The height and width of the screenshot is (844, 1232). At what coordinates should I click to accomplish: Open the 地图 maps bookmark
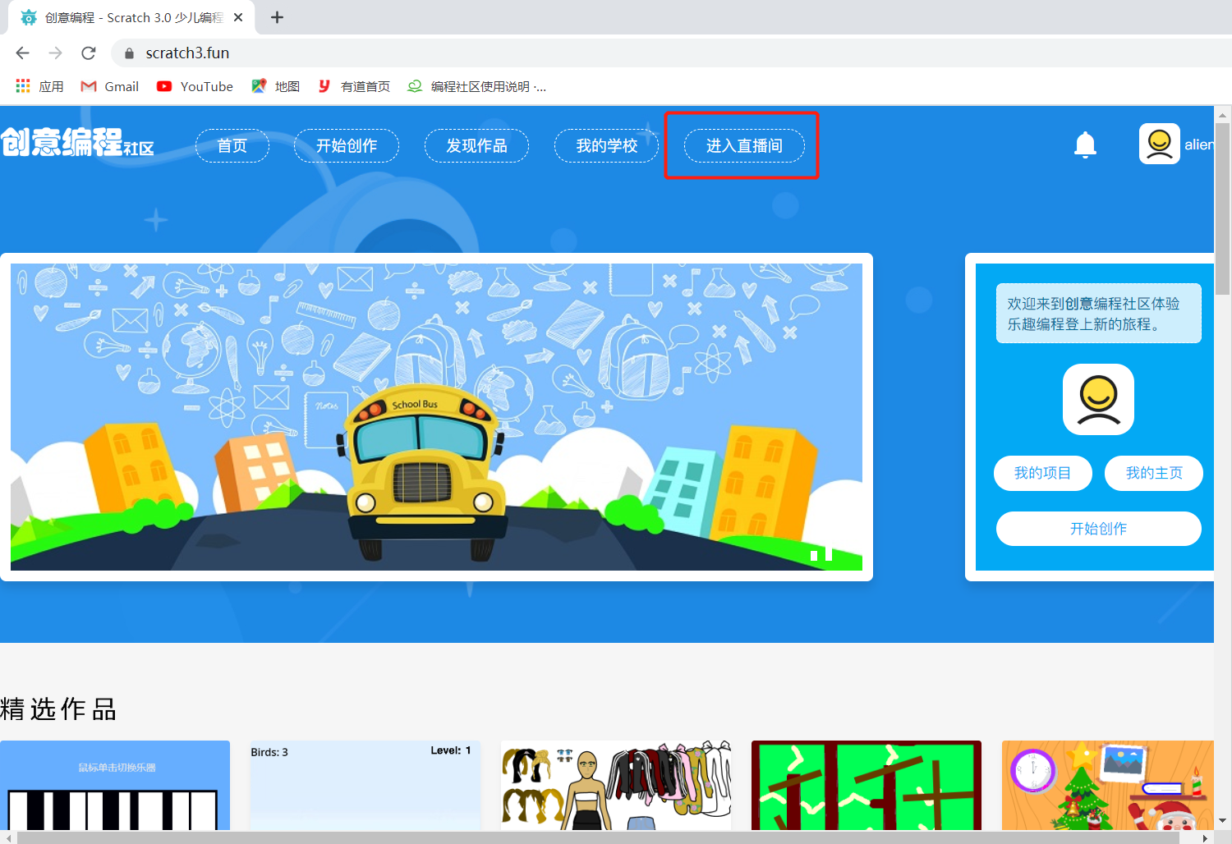coord(276,86)
